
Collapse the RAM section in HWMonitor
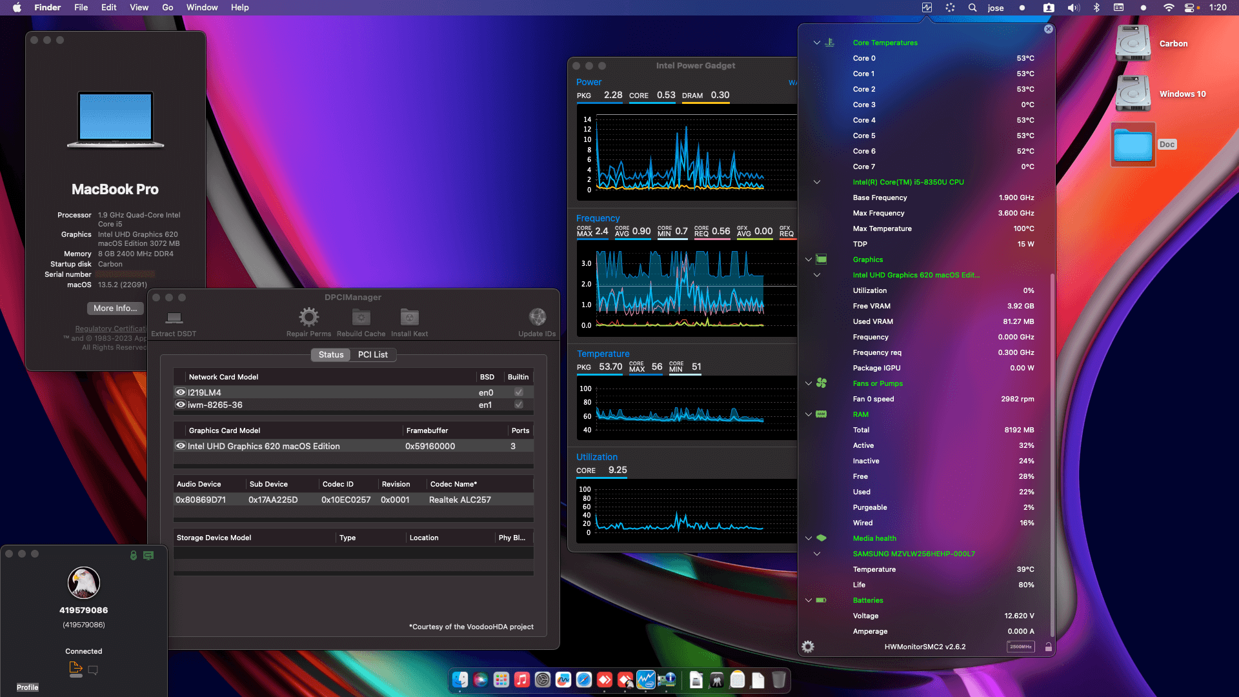click(x=809, y=414)
